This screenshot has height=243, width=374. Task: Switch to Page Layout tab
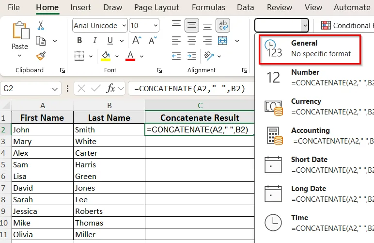tap(156, 7)
